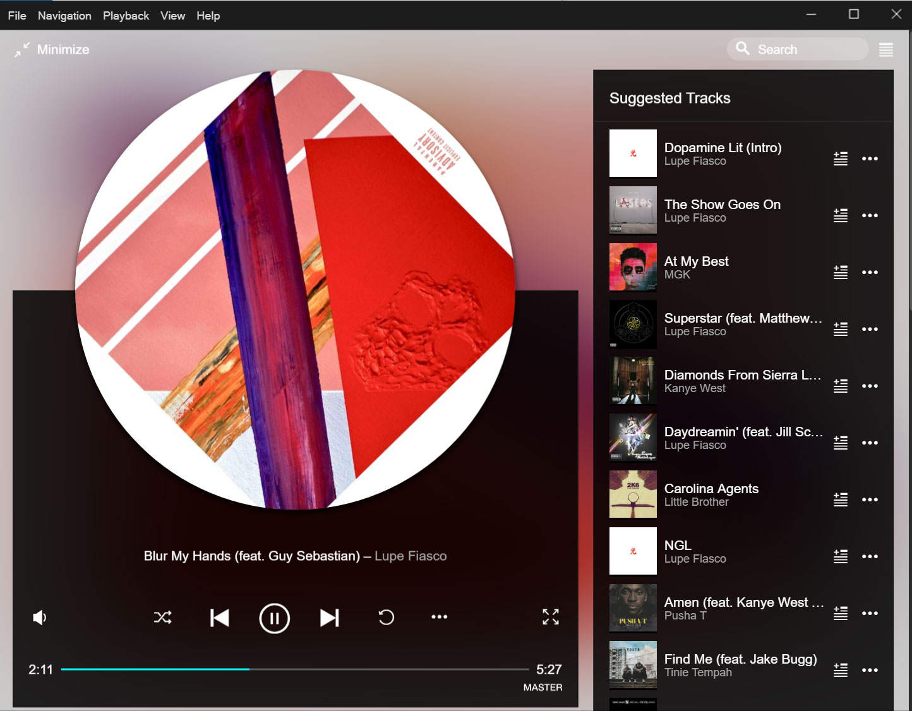The height and width of the screenshot is (711, 912).
Task: Open the Lupe Fiasco artist link below artwork
Action: click(411, 556)
